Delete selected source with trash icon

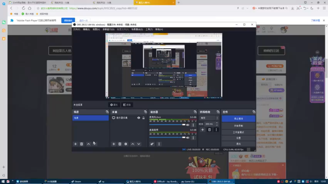120,144
